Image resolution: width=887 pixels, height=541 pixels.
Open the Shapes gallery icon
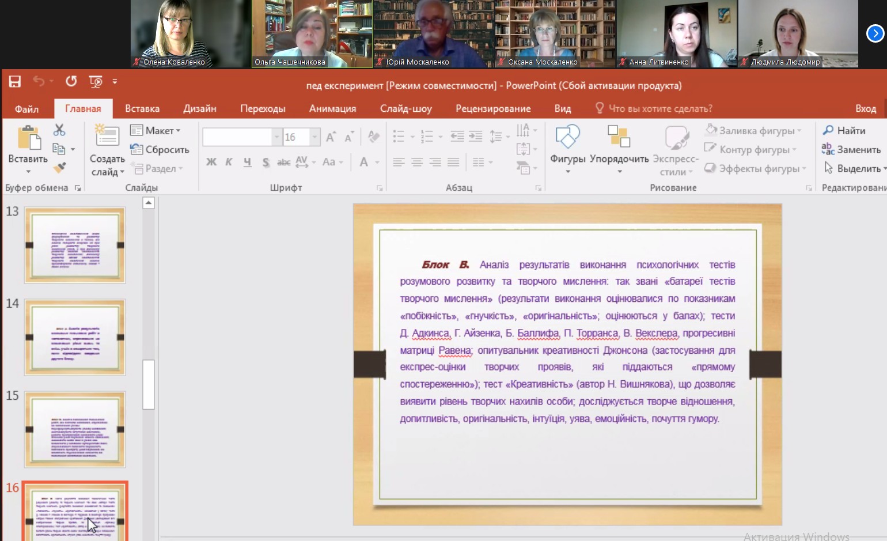[567, 137]
